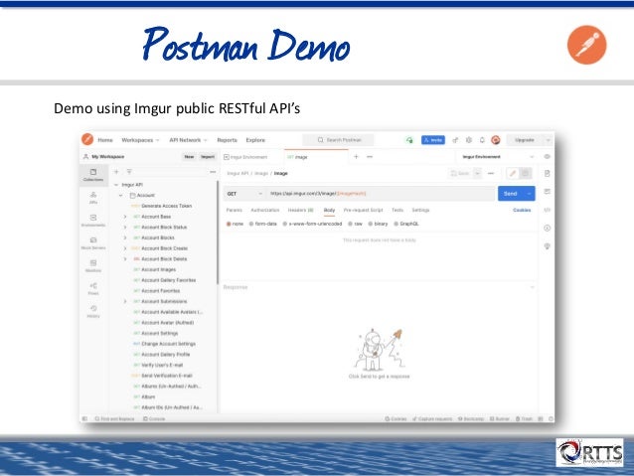The width and height of the screenshot is (634, 476).
Task: Open the Imgur Environment selector dropdown
Action: pyautogui.click(x=498, y=156)
